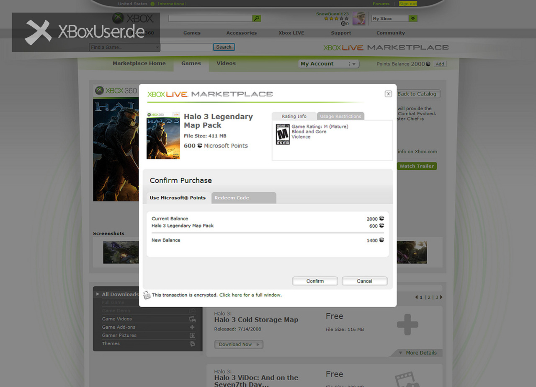
Task: Open the full window link
Action: 250,295
